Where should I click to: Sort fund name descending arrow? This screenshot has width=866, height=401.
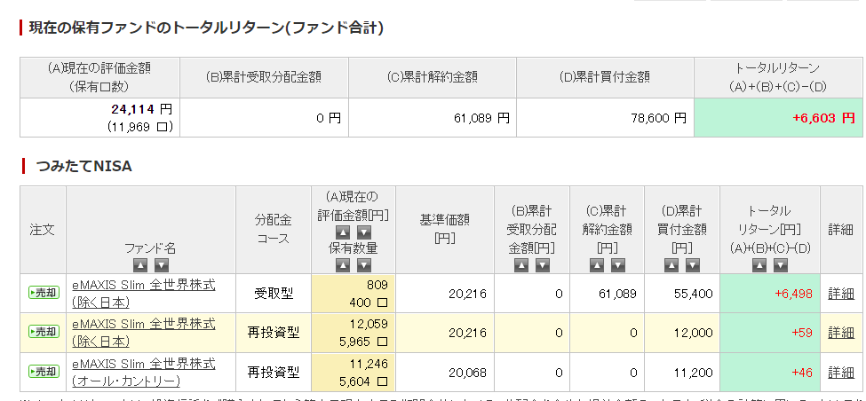coord(162,265)
